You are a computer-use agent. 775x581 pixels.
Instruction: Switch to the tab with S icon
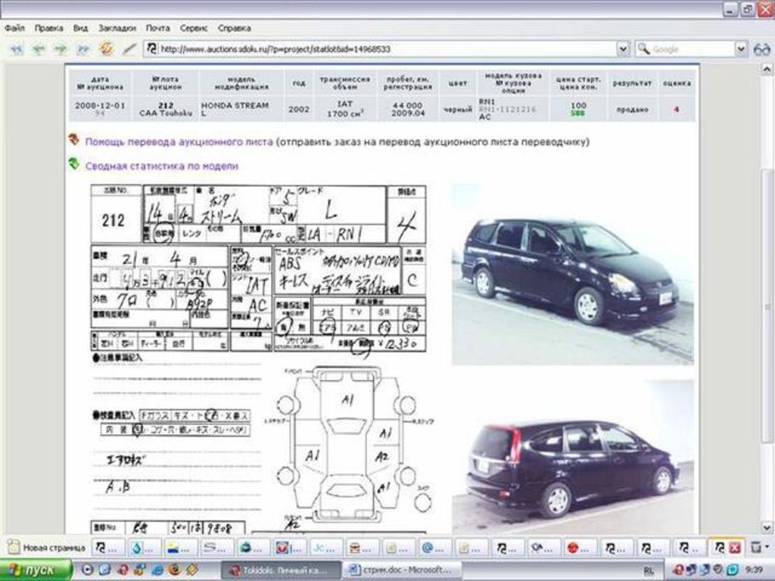[216, 548]
